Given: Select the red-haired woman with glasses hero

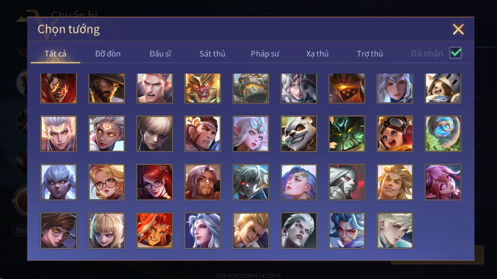Looking at the screenshot, I should click(x=155, y=182).
